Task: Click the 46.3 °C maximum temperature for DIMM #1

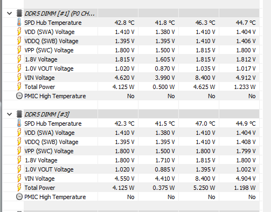Action: click(205, 23)
